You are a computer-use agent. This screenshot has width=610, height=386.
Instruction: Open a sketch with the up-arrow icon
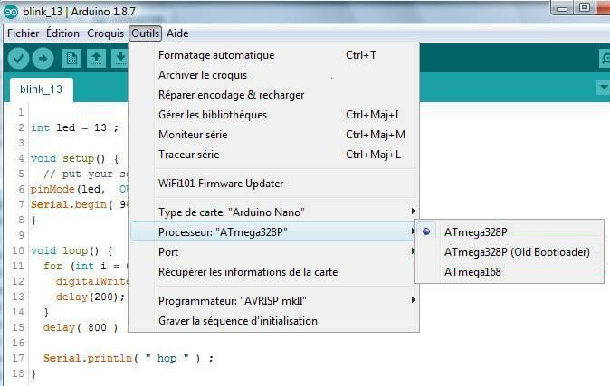pos(96,59)
